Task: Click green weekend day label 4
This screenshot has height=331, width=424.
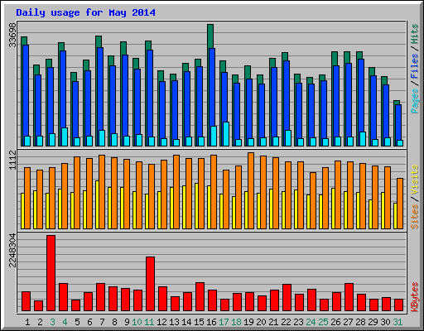Action: 65,322
